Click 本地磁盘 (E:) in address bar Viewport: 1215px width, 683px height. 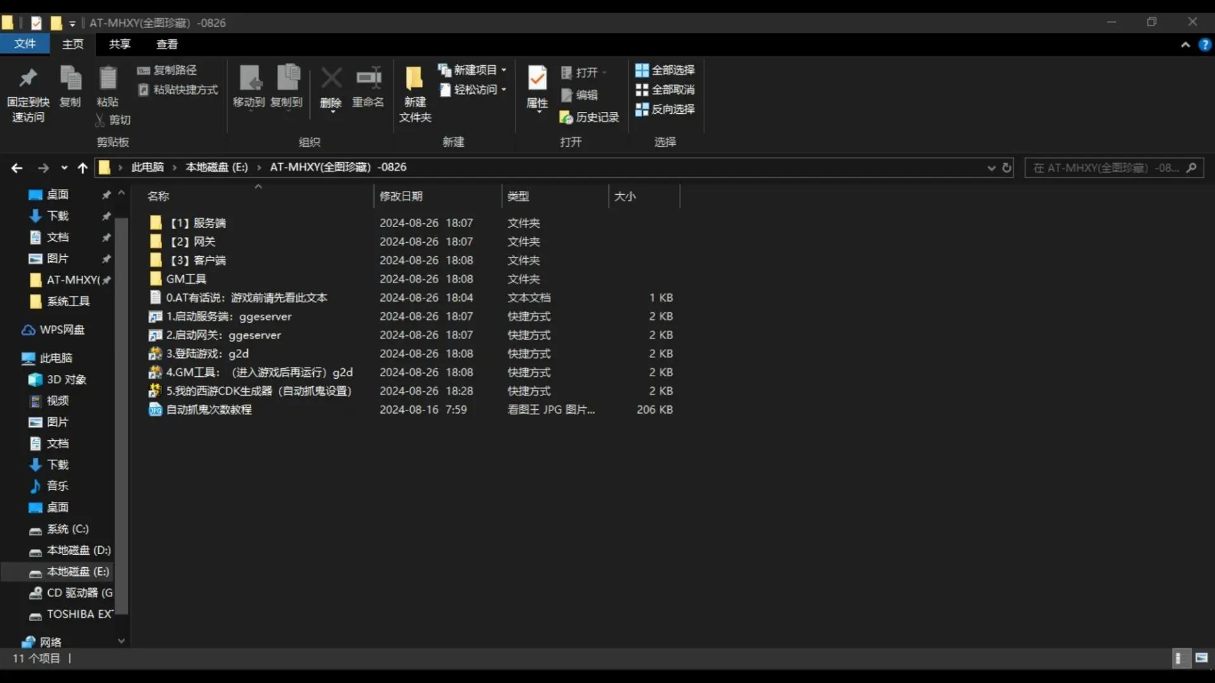[216, 167]
